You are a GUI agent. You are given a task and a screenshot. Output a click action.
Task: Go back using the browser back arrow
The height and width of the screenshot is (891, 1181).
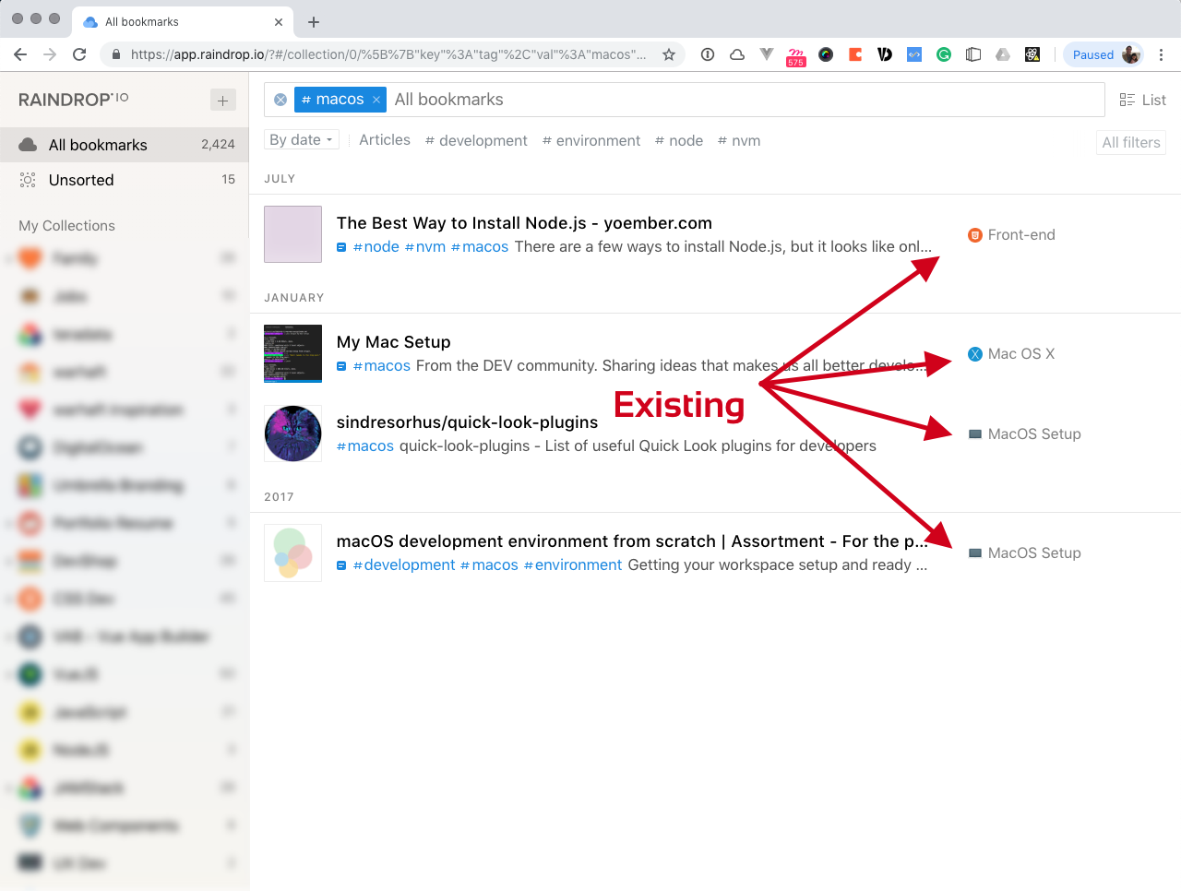[x=20, y=54]
